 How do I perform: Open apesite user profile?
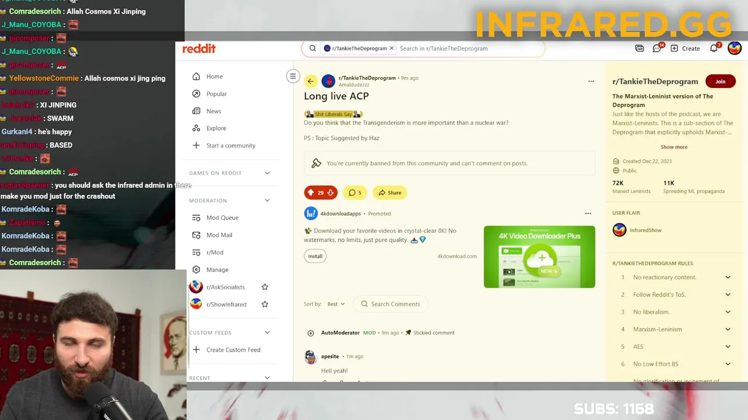click(330, 356)
